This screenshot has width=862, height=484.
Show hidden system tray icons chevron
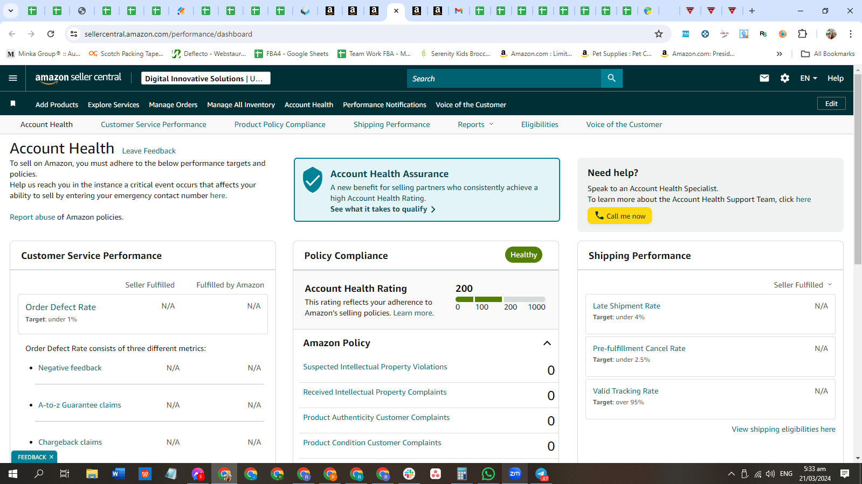pyautogui.click(x=731, y=474)
